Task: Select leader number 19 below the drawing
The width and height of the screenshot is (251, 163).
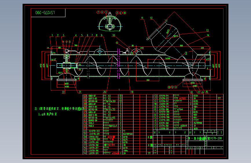Action: point(132,92)
